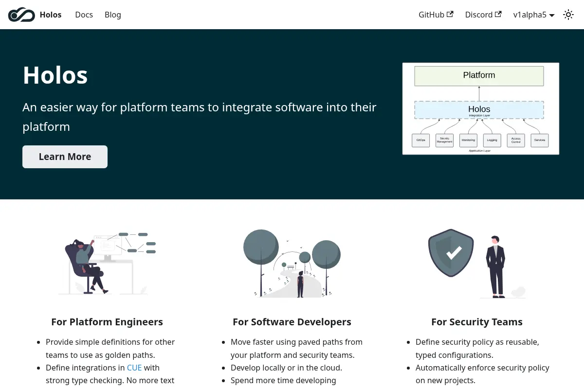Toggle light/dark mode sun icon
The height and width of the screenshot is (389, 584).
(568, 15)
